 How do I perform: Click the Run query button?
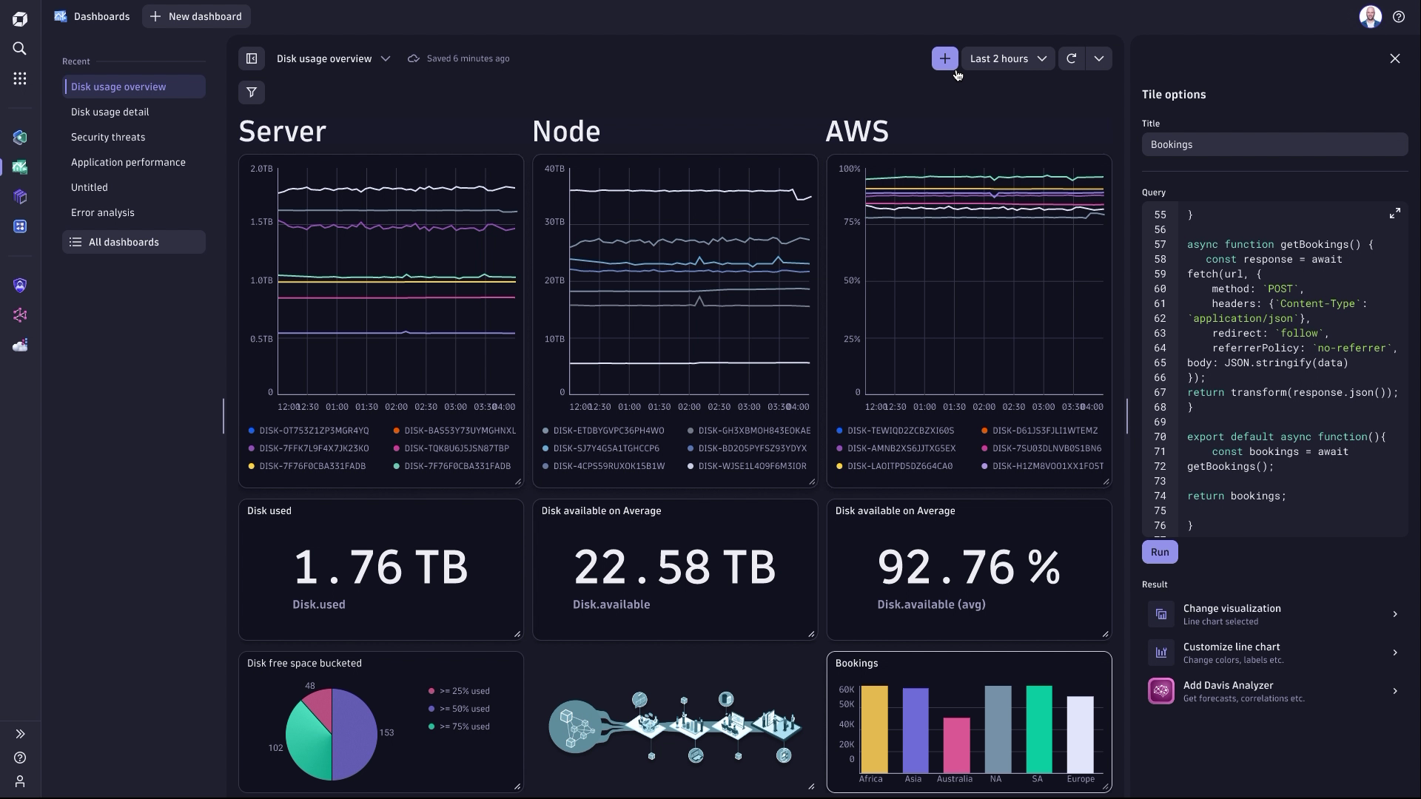[x=1159, y=552]
